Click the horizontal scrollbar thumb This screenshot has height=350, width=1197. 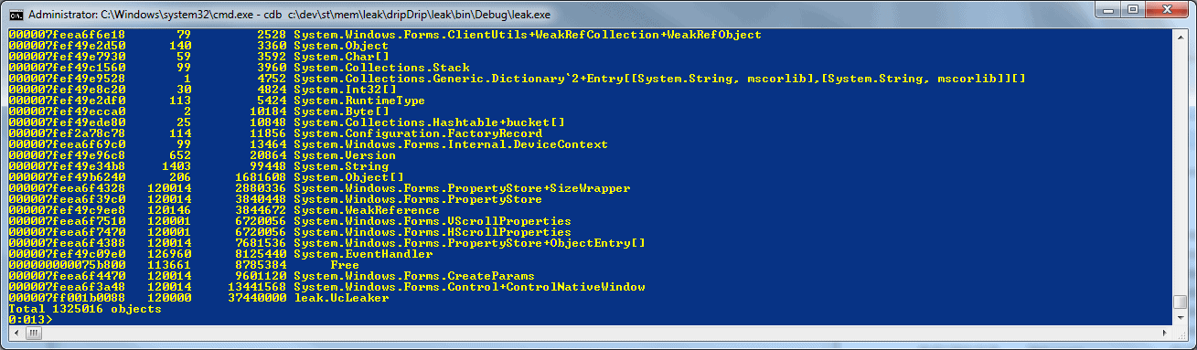[x=34, y=334]
